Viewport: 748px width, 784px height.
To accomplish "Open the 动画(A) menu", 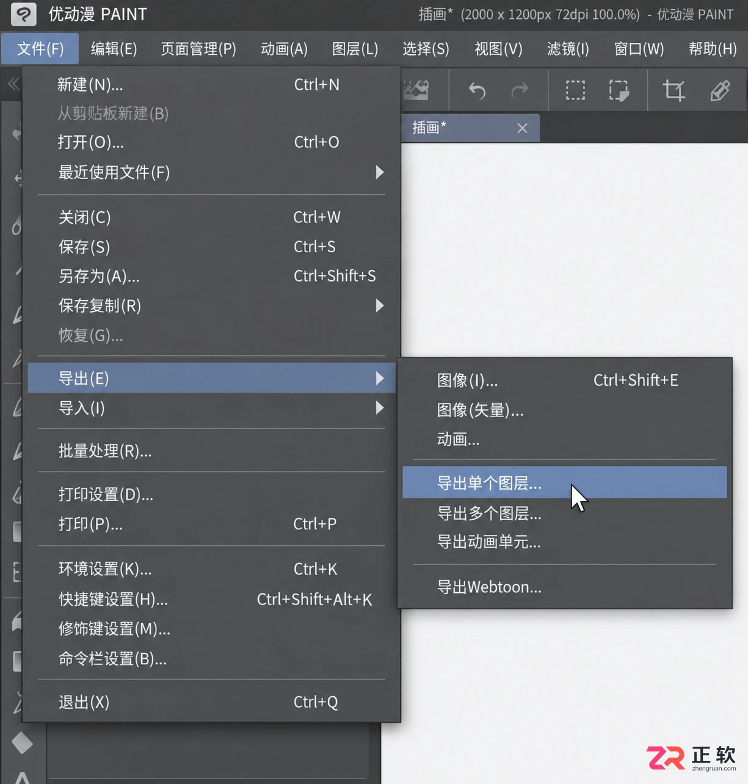I will (284, 48).
